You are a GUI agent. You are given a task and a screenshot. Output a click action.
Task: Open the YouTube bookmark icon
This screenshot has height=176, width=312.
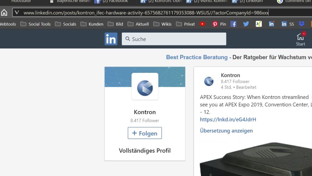[202, 24]
